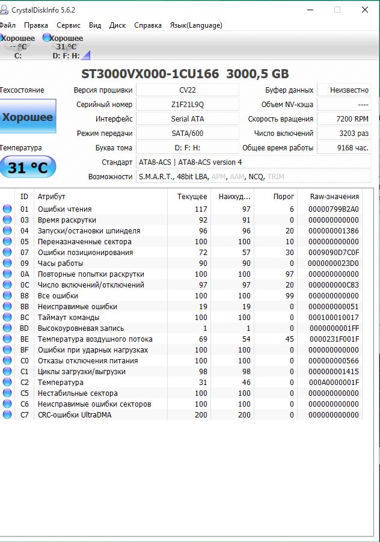
Task: Click status orb for C6 Неисправимые ошибки секторов
Action: click(x=7, y=404)
